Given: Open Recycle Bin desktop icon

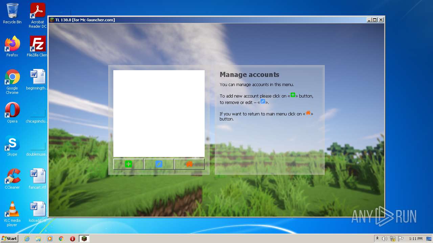Looking at the screenshot, I should click(12, 13).
